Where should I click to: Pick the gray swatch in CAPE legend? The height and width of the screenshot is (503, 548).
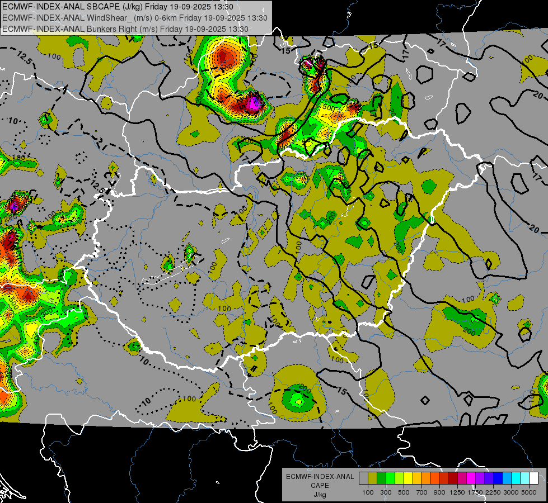click(x=363, y=478)
